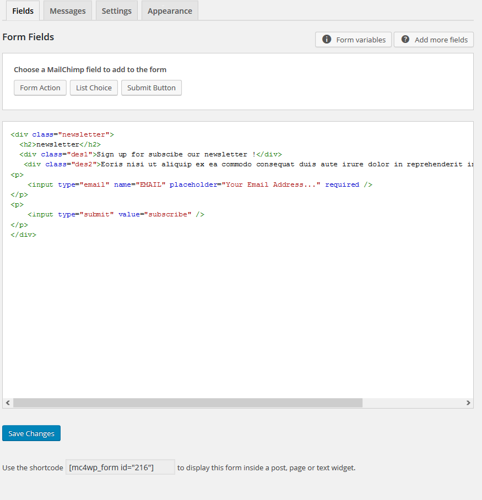Click the 'Form Fields' heading

(28, 37)
